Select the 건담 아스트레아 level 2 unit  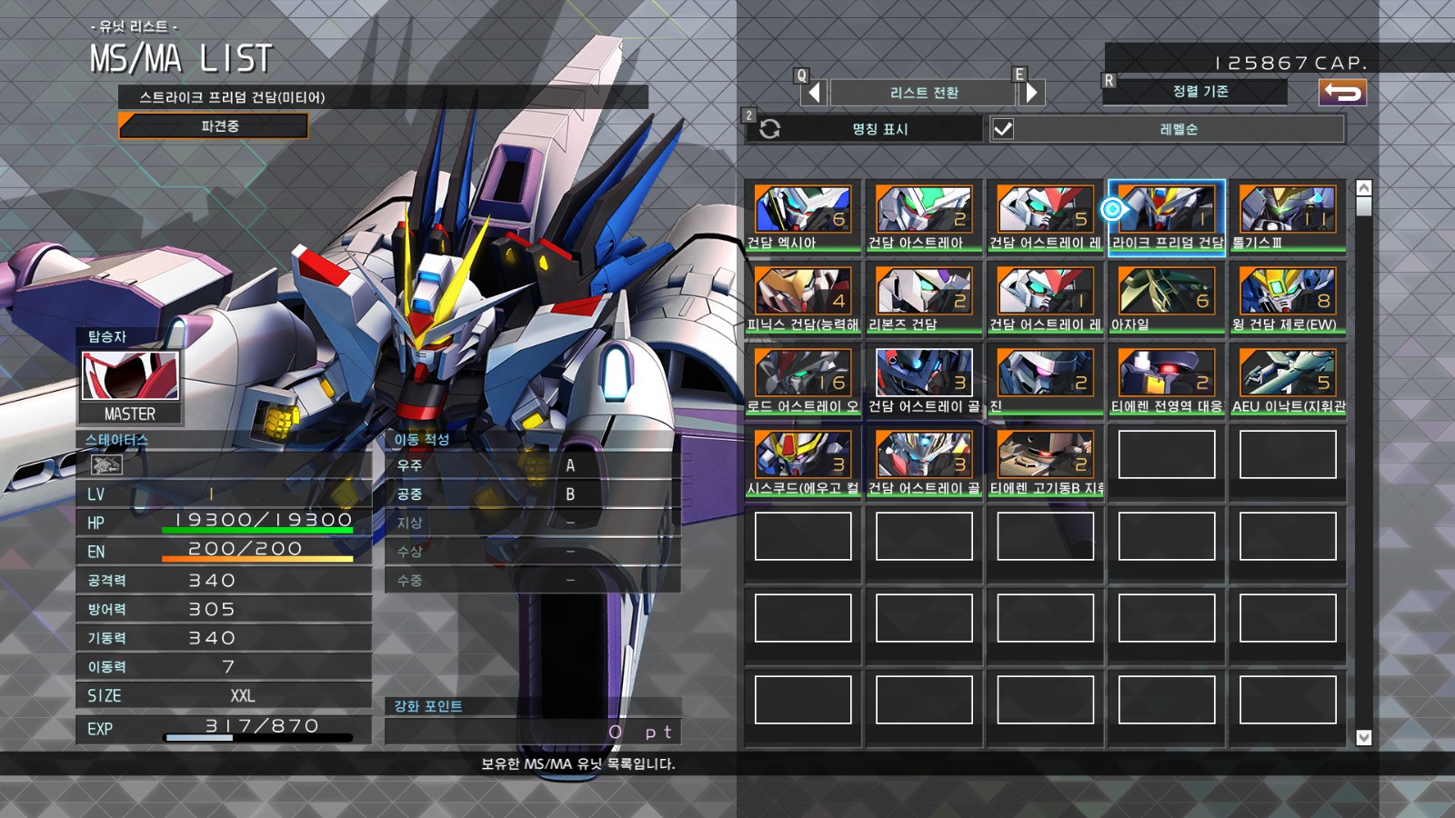pos(924,217)
